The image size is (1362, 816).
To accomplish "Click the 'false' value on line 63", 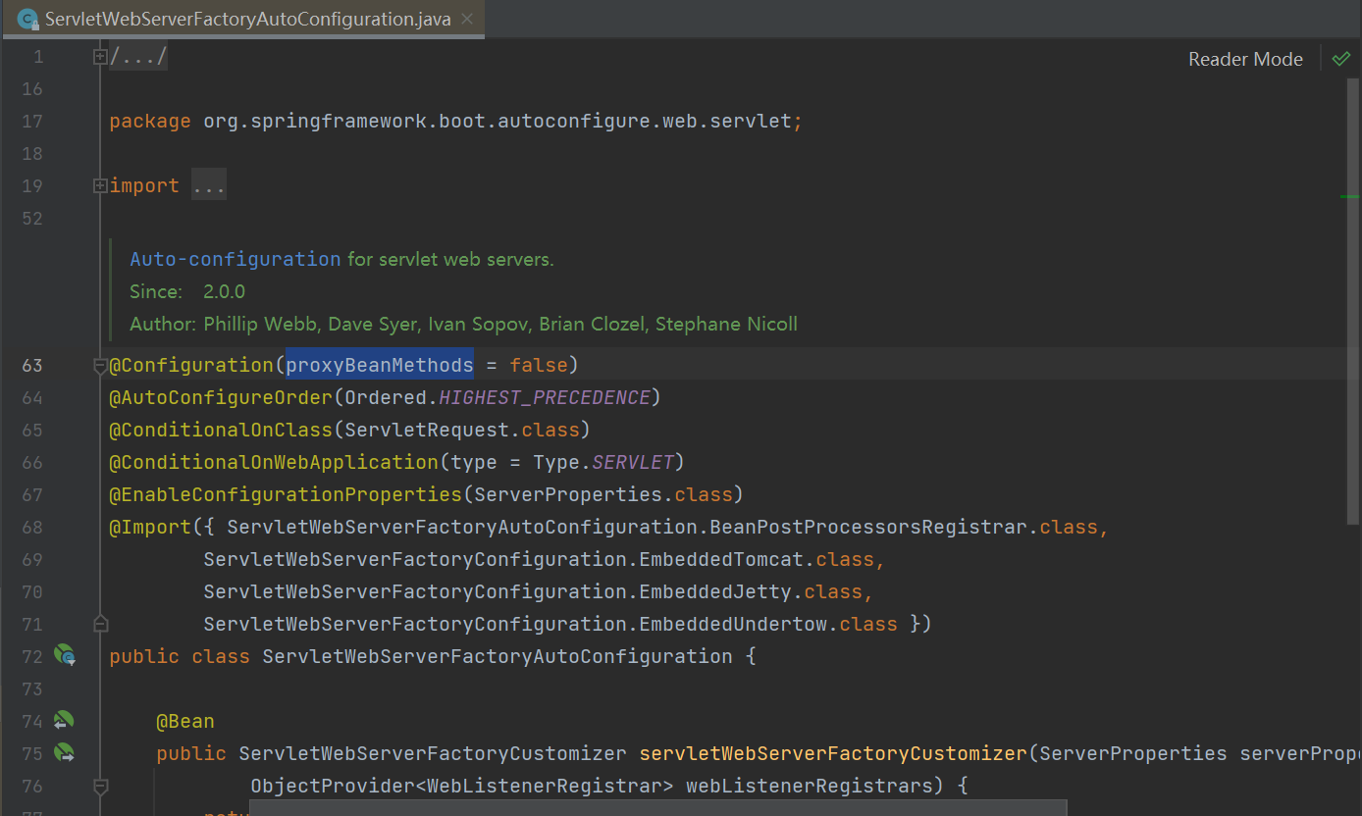I will point(539,365).
